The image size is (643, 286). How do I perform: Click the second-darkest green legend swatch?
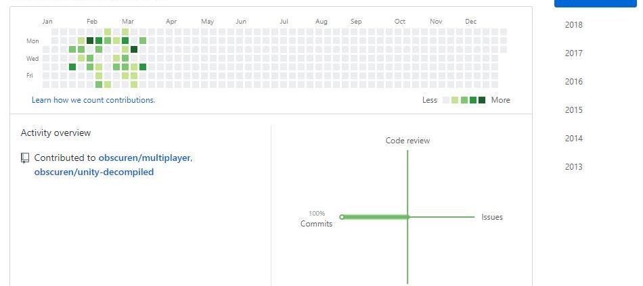473,100
